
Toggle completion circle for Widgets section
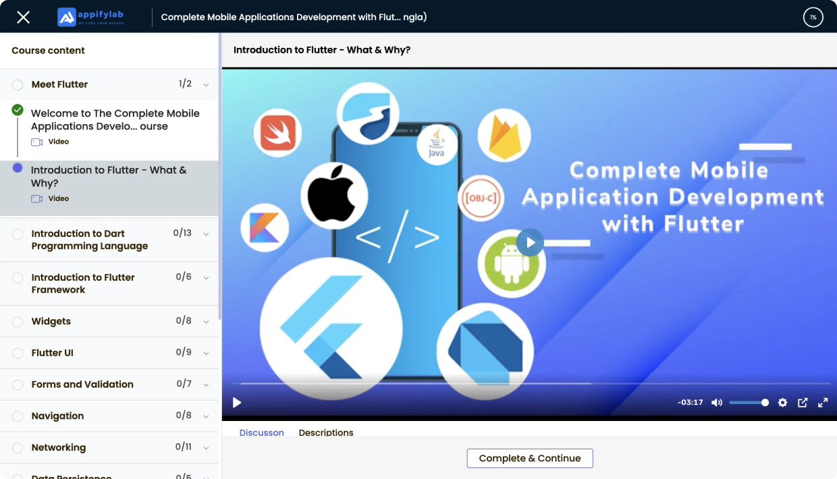(x=18, y=322)
